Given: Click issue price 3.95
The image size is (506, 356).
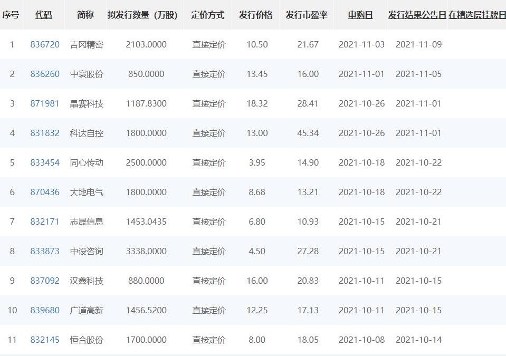Looking at the screenshot, I should click(257, 162).
